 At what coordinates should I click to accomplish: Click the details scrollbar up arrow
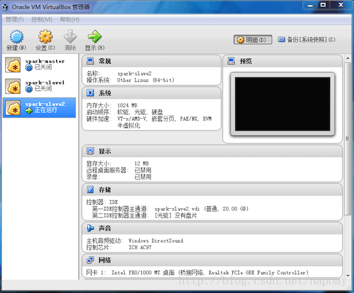(348, 58)
